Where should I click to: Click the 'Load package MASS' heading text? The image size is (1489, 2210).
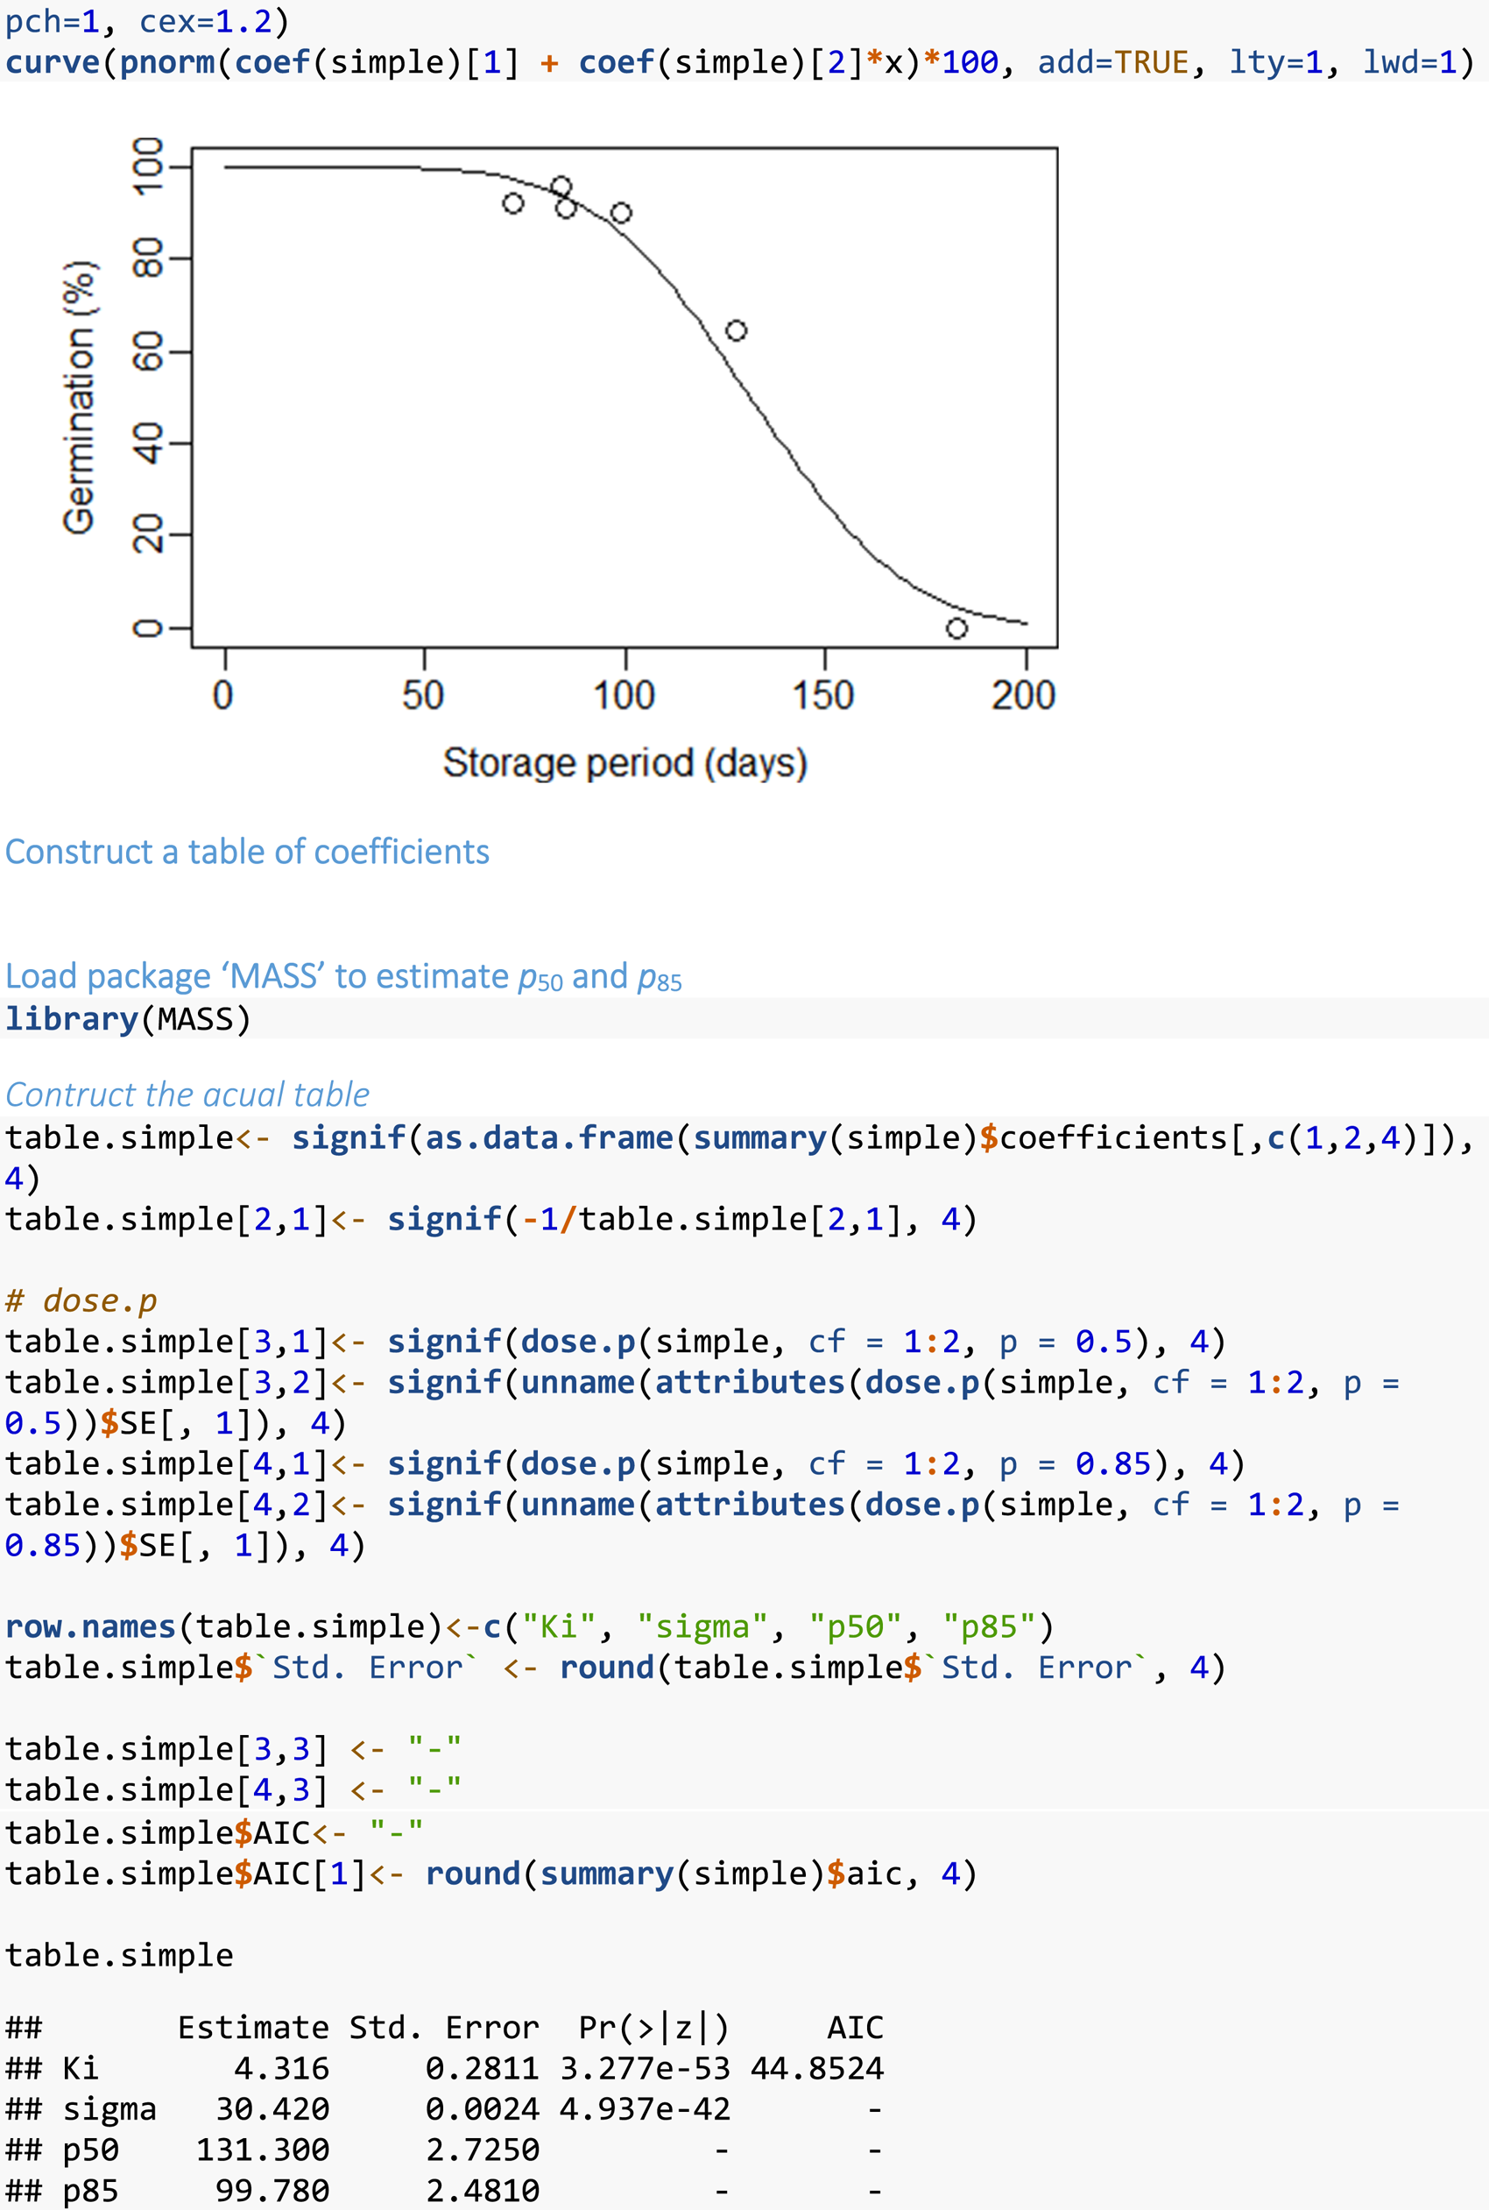(343, 977)
